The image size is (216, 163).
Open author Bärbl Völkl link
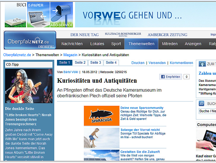point(71,72)
